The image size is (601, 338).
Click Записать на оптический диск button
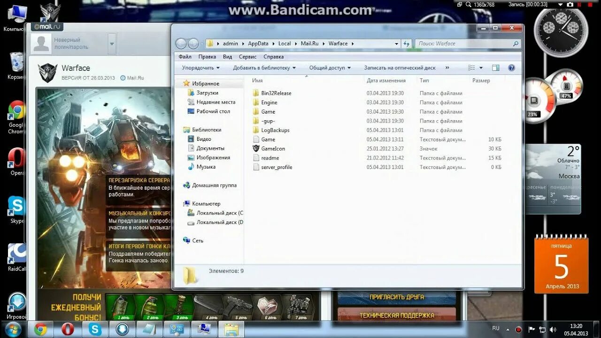tap(400, 68)
